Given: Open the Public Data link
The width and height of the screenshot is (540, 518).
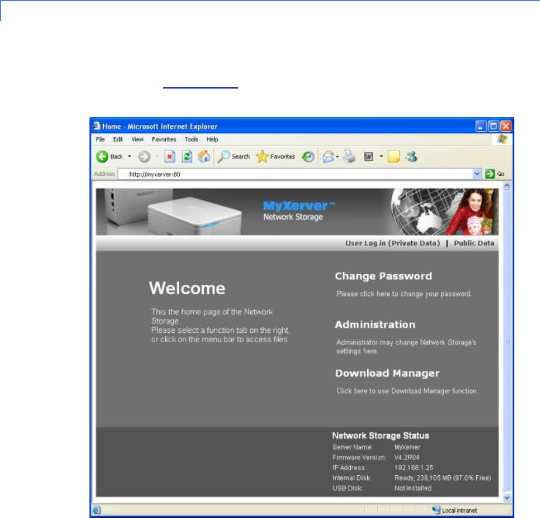Looking at the screenshot, I should coord(474,243).
